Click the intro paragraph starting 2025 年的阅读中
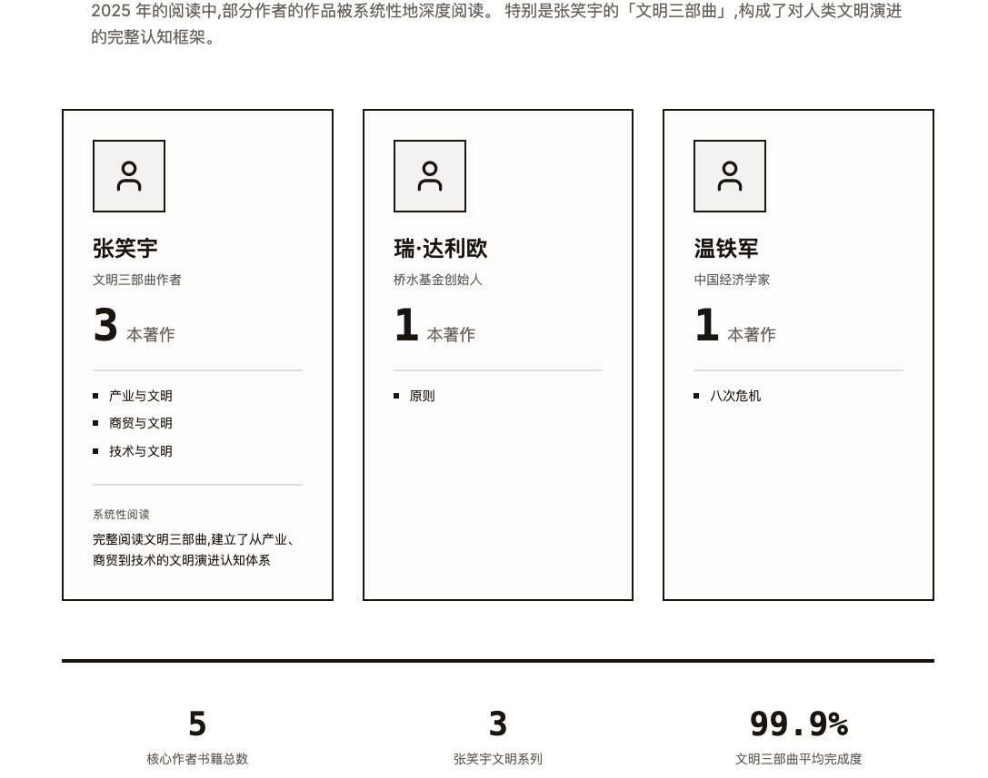The width and height of the screenshot is (988, 778). 496,24
